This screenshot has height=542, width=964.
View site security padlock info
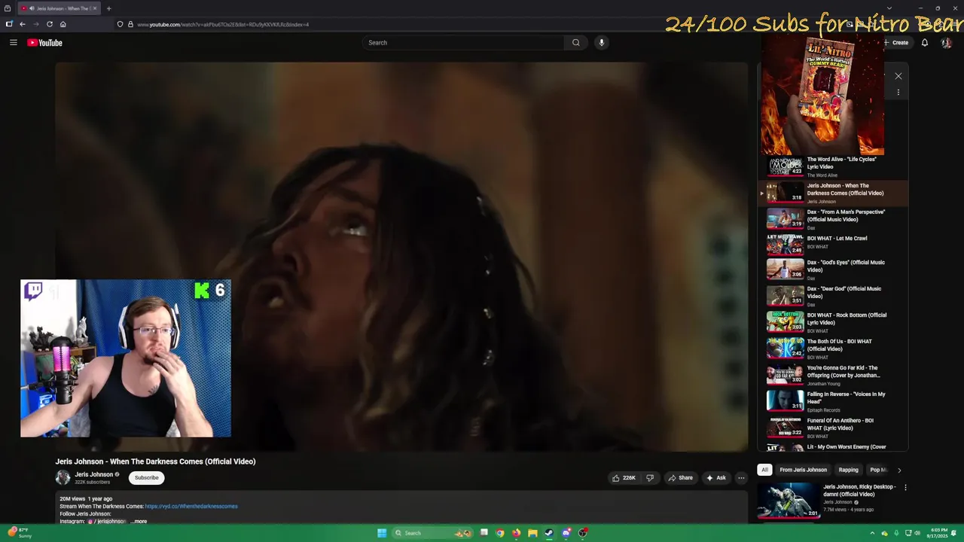coord(130,24)
